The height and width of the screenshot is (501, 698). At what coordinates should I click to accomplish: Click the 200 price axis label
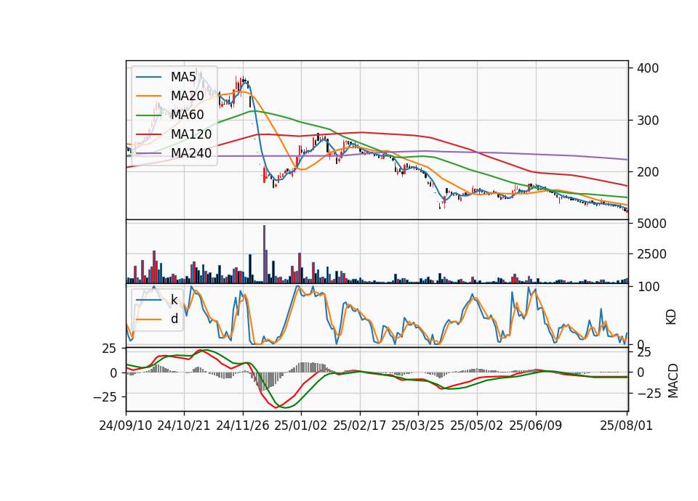tap(648, 172)
